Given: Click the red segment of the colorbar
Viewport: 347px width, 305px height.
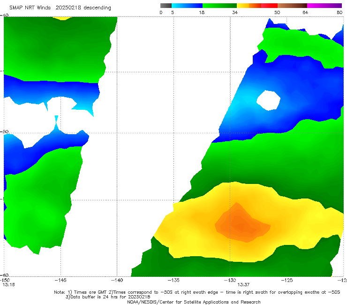Looking at the screenshot, I should [270, 6].
